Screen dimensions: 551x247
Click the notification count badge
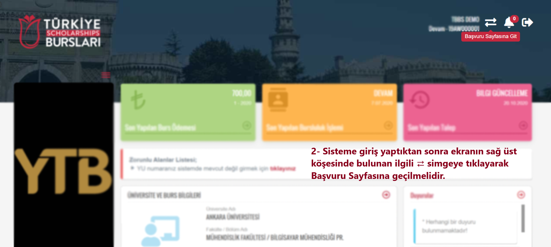(514, 19)
